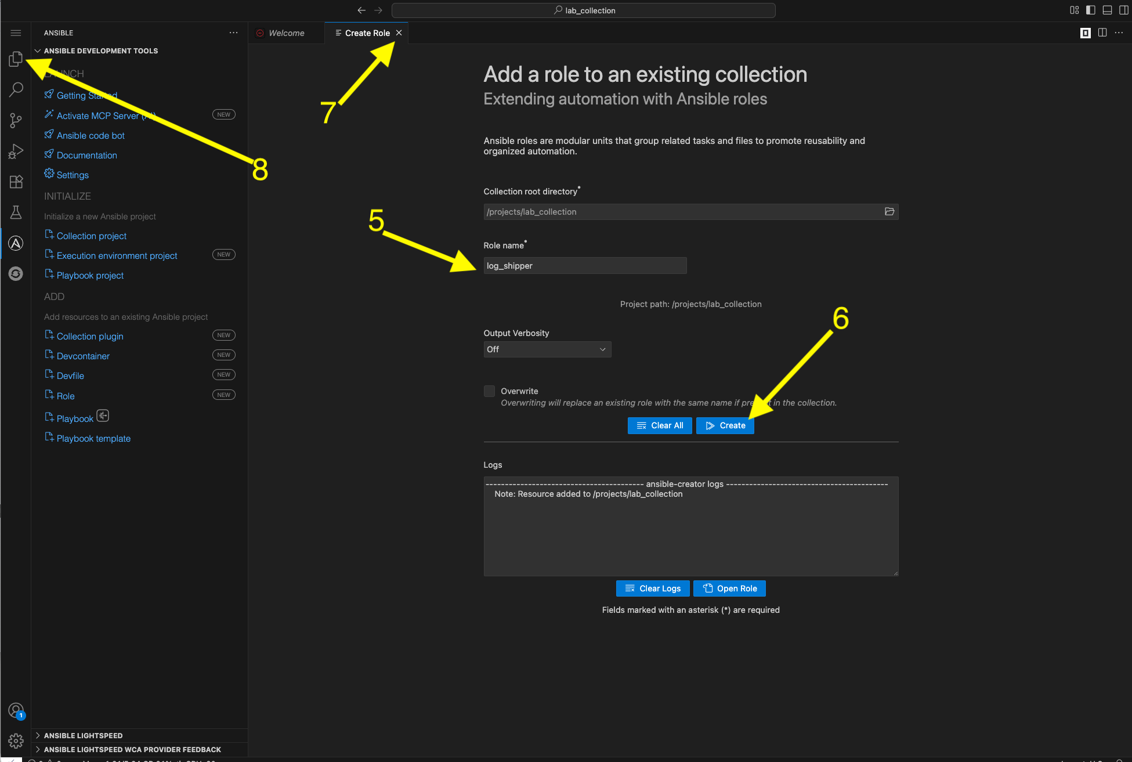Switch to the Welcome tab
The width and height of the screenshot is (1132, 762).
(286, 32)
